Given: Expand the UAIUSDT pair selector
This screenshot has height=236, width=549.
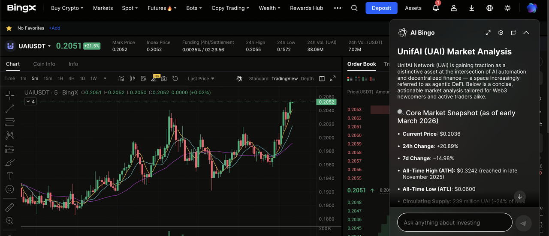Looking at the screenshot, I should click(x=49, y=46).
